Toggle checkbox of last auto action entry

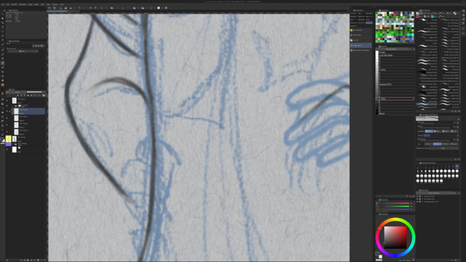click(x=417, y=202)
